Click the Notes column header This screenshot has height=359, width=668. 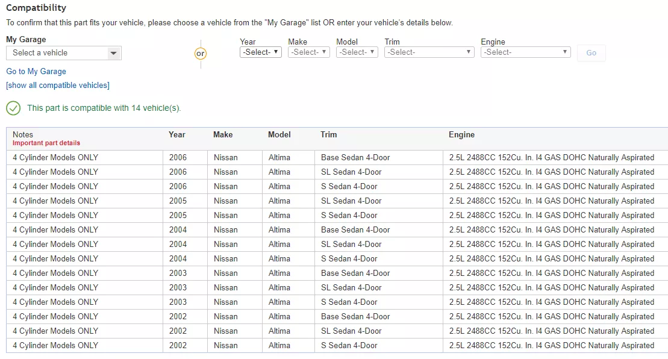pos(23,134)
